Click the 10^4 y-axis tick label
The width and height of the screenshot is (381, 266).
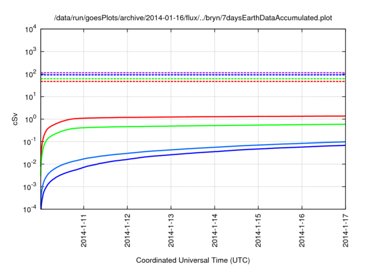click(30, 29)
